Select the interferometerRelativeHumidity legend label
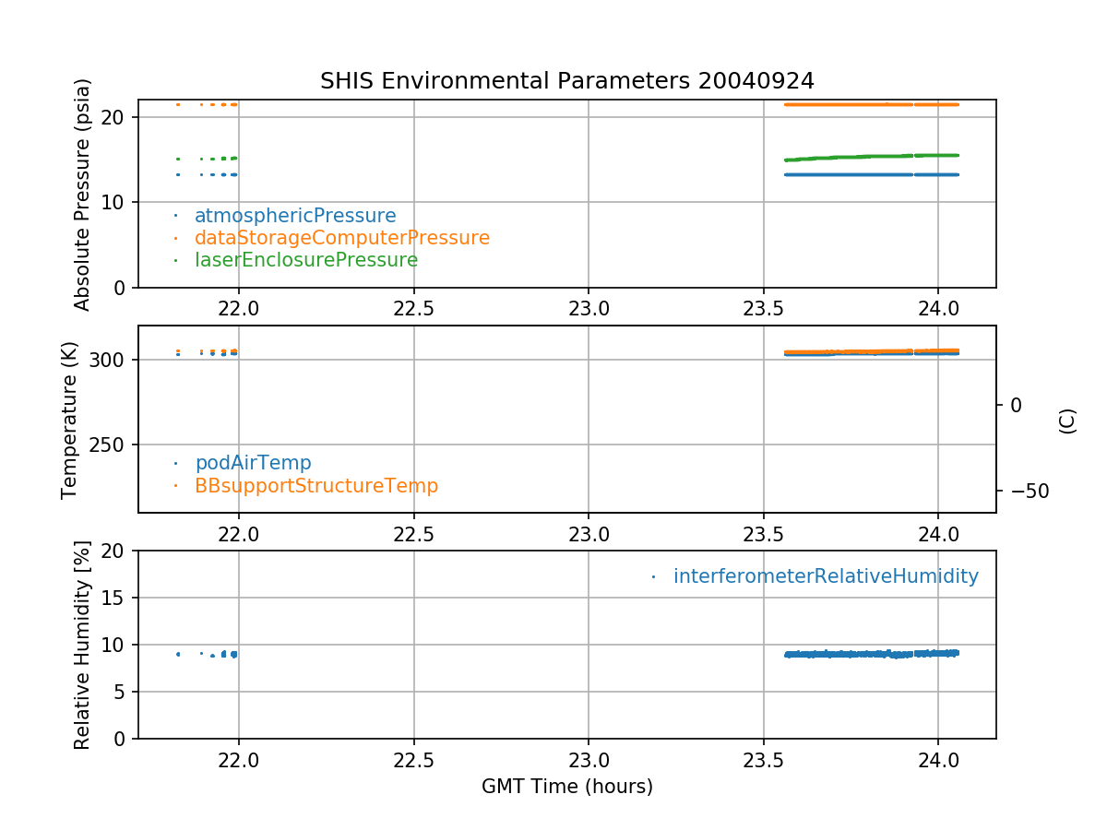 [825, 576]
